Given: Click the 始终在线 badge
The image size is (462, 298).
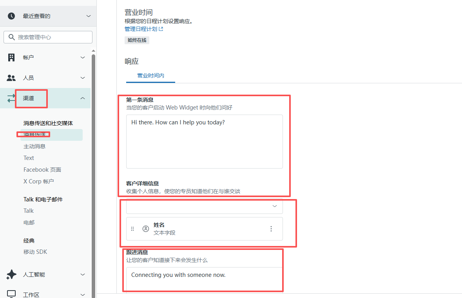Looking at the screenshot, I should point(137,40).
